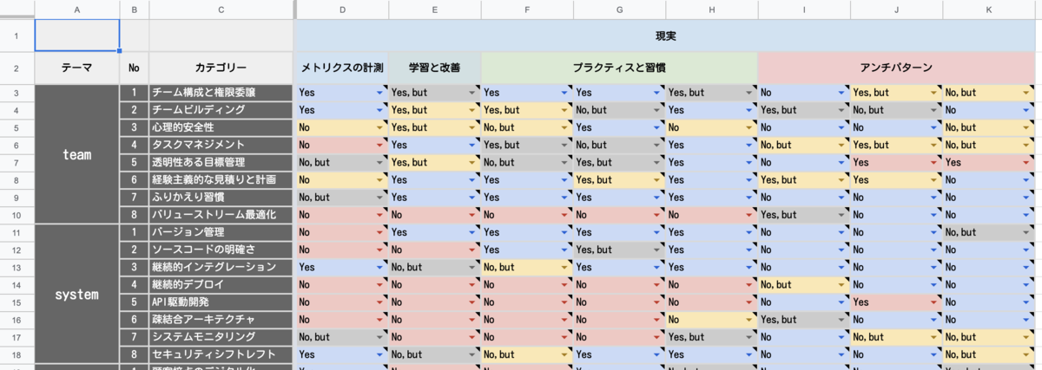Click the テーマ header cell

coord(77,68)
